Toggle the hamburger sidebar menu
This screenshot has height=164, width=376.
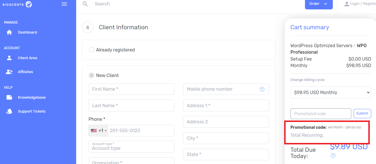(x=64, y=4)
